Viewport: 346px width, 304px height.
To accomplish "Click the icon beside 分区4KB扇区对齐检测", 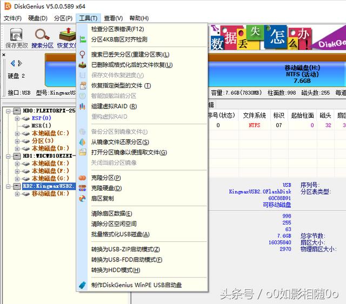I will [83, 39].
